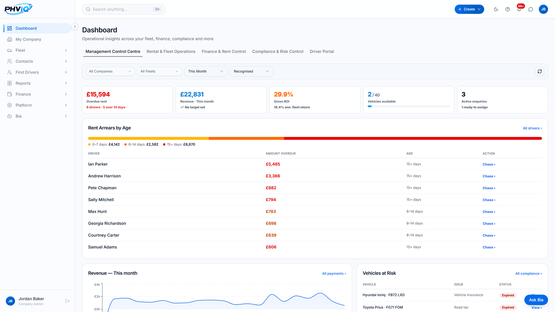Click the Reports document icon

tap(10, 83)
